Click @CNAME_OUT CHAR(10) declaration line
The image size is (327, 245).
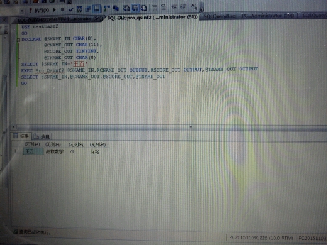72,45
